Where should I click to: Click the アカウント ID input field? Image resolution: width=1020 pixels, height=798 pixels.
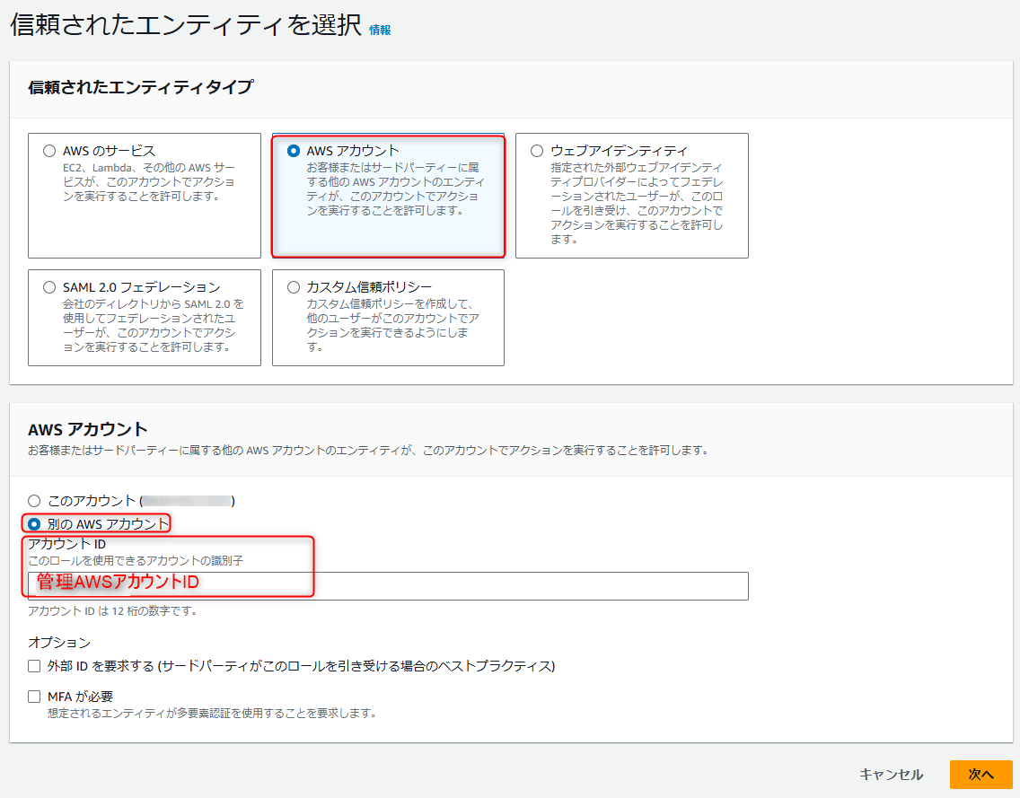[x=388, y=586]
